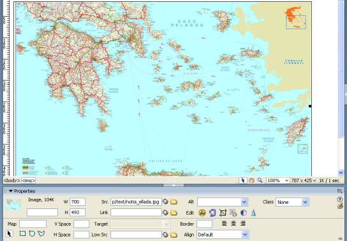Open the Align dropdown showing Default
Viewport: 347px width, 241px height.
(x=245, y=235)
